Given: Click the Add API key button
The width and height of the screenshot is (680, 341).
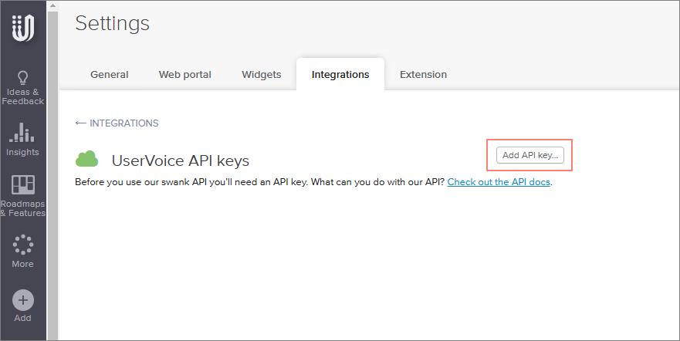Looking at the screenshot, I should coord(529,155).
